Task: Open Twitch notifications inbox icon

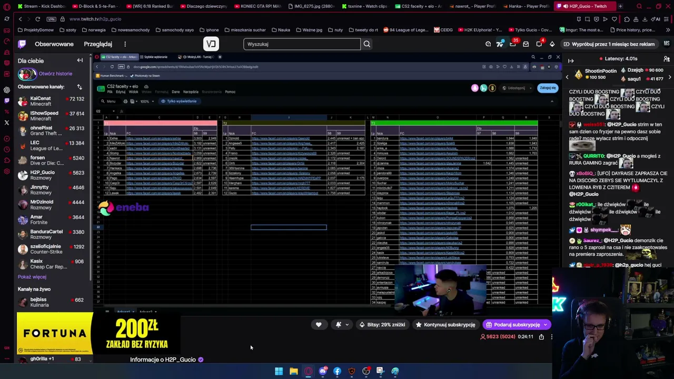Action: click(x=526, y=44)
